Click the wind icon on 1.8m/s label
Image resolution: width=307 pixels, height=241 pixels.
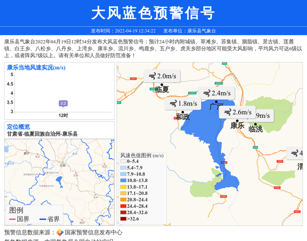[173, 104]
